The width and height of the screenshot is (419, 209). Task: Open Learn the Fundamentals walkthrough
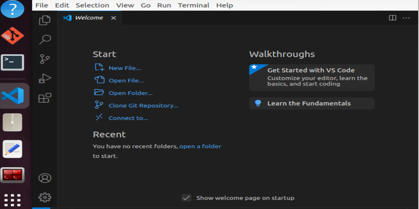(x=309, y=103)
